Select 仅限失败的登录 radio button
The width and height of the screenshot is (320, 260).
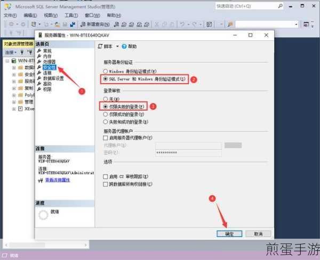coord(105,107)
